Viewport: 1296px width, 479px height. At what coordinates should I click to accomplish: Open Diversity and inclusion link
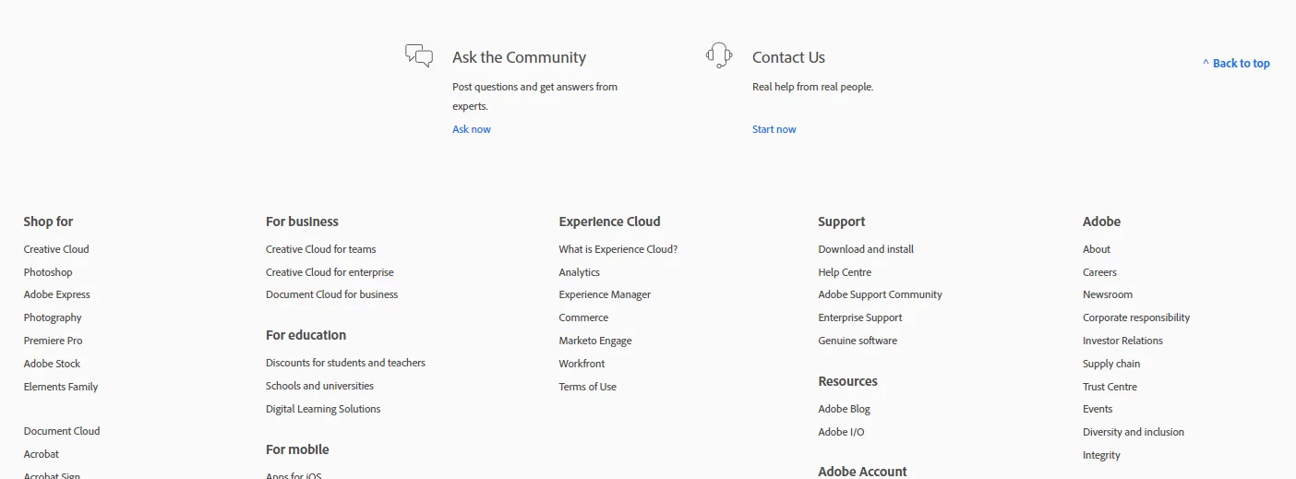[x=1134, y=432]
